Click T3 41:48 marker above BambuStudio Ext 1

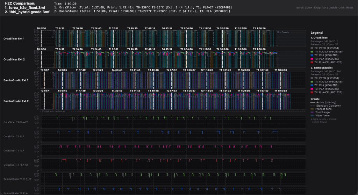point(135,70)
